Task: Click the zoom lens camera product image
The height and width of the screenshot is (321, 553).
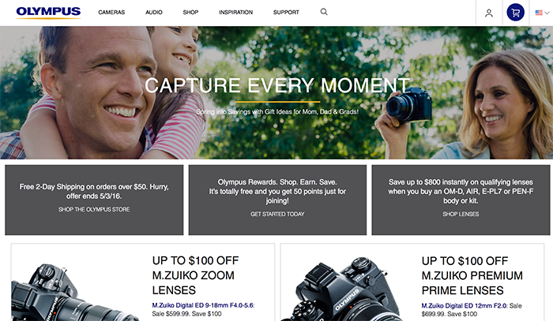Action: pos(76,292)
